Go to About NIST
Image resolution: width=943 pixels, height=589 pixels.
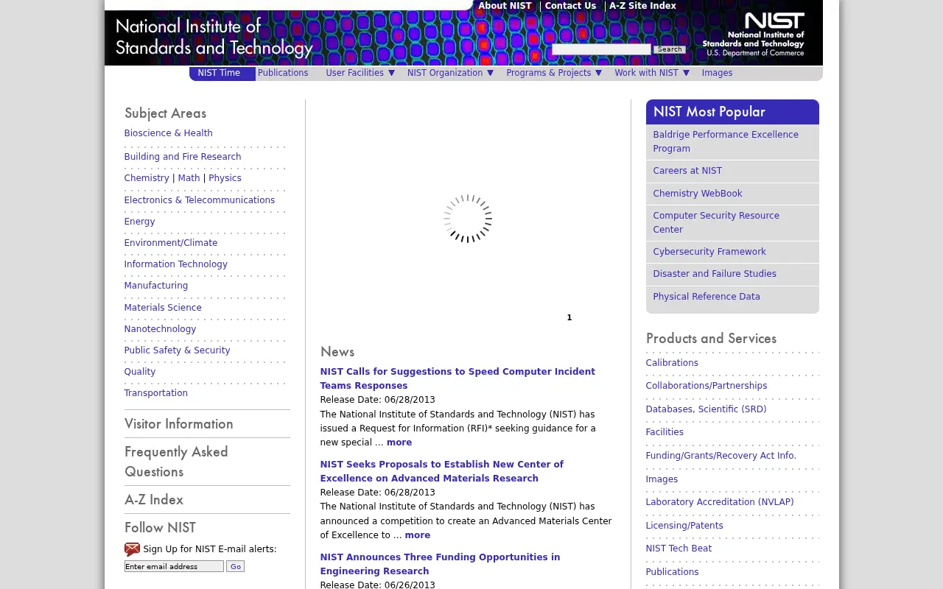pos(505,6)
